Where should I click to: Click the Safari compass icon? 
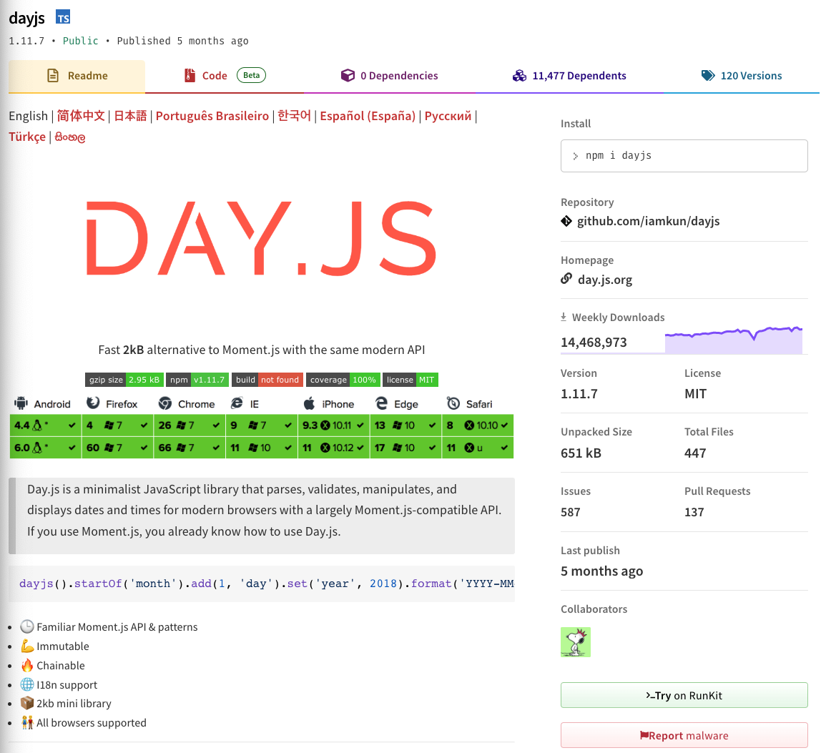pos(453,403)
